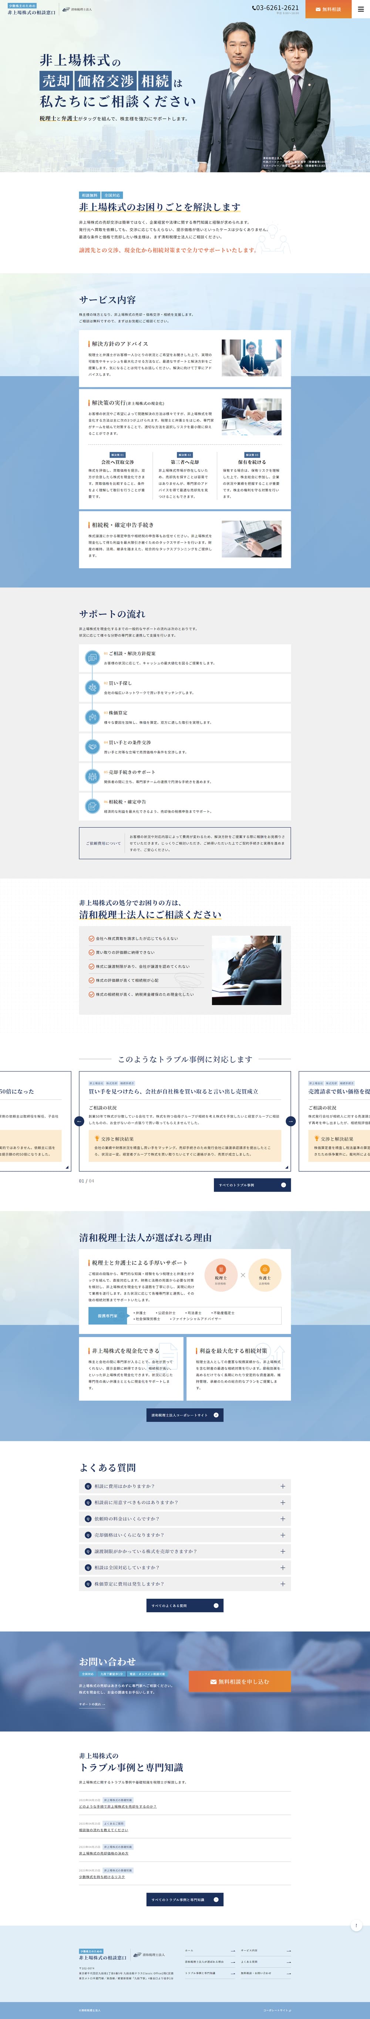370x2019 pixels.
Task: Click Q icon beside 依頼時の料金はいくらですか？
Action: 88,1518
